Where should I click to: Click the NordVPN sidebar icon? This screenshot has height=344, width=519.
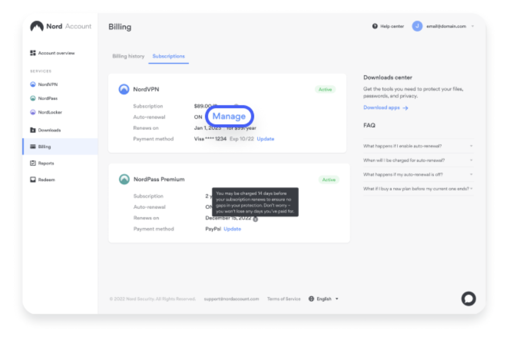33,84
